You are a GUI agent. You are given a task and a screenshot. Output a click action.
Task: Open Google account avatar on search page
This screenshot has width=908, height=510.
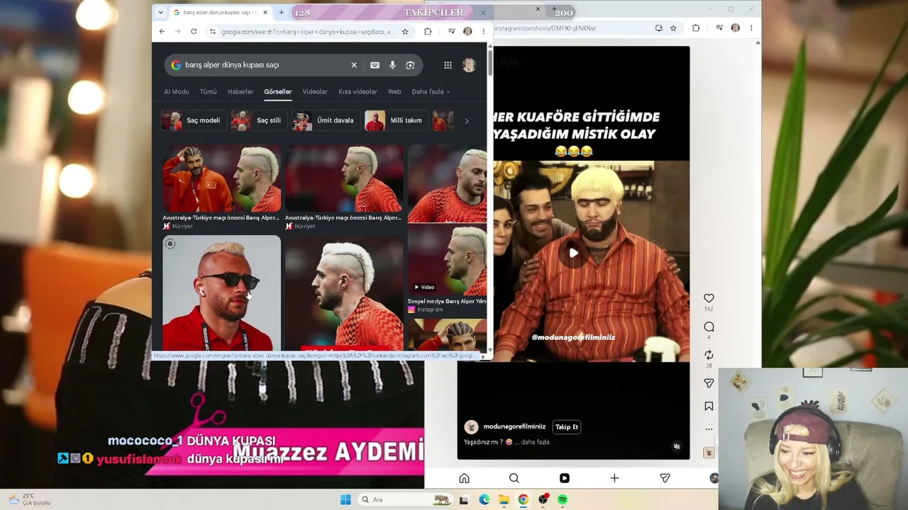pyautogui.click(x=469, y=65)
